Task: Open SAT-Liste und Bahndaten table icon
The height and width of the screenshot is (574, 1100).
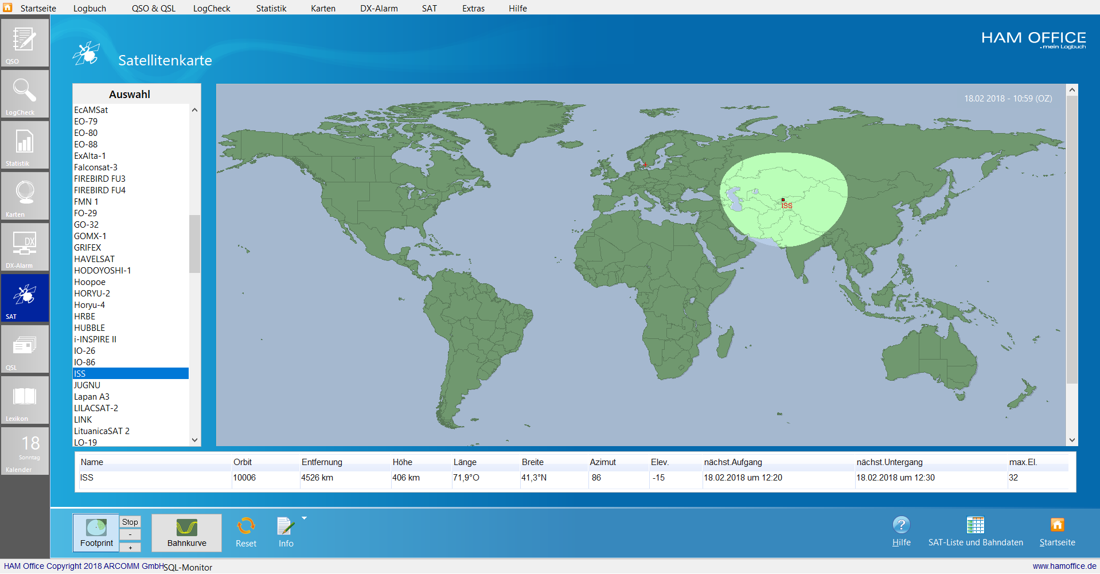Action: [x=975, y=525]
